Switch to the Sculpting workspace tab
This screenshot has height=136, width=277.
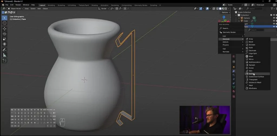61,5
